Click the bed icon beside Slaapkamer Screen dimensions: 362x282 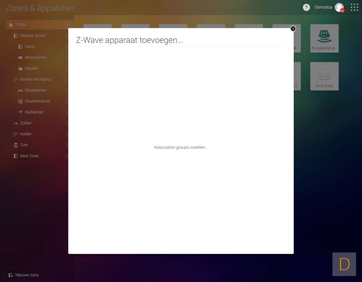(20, 90)
